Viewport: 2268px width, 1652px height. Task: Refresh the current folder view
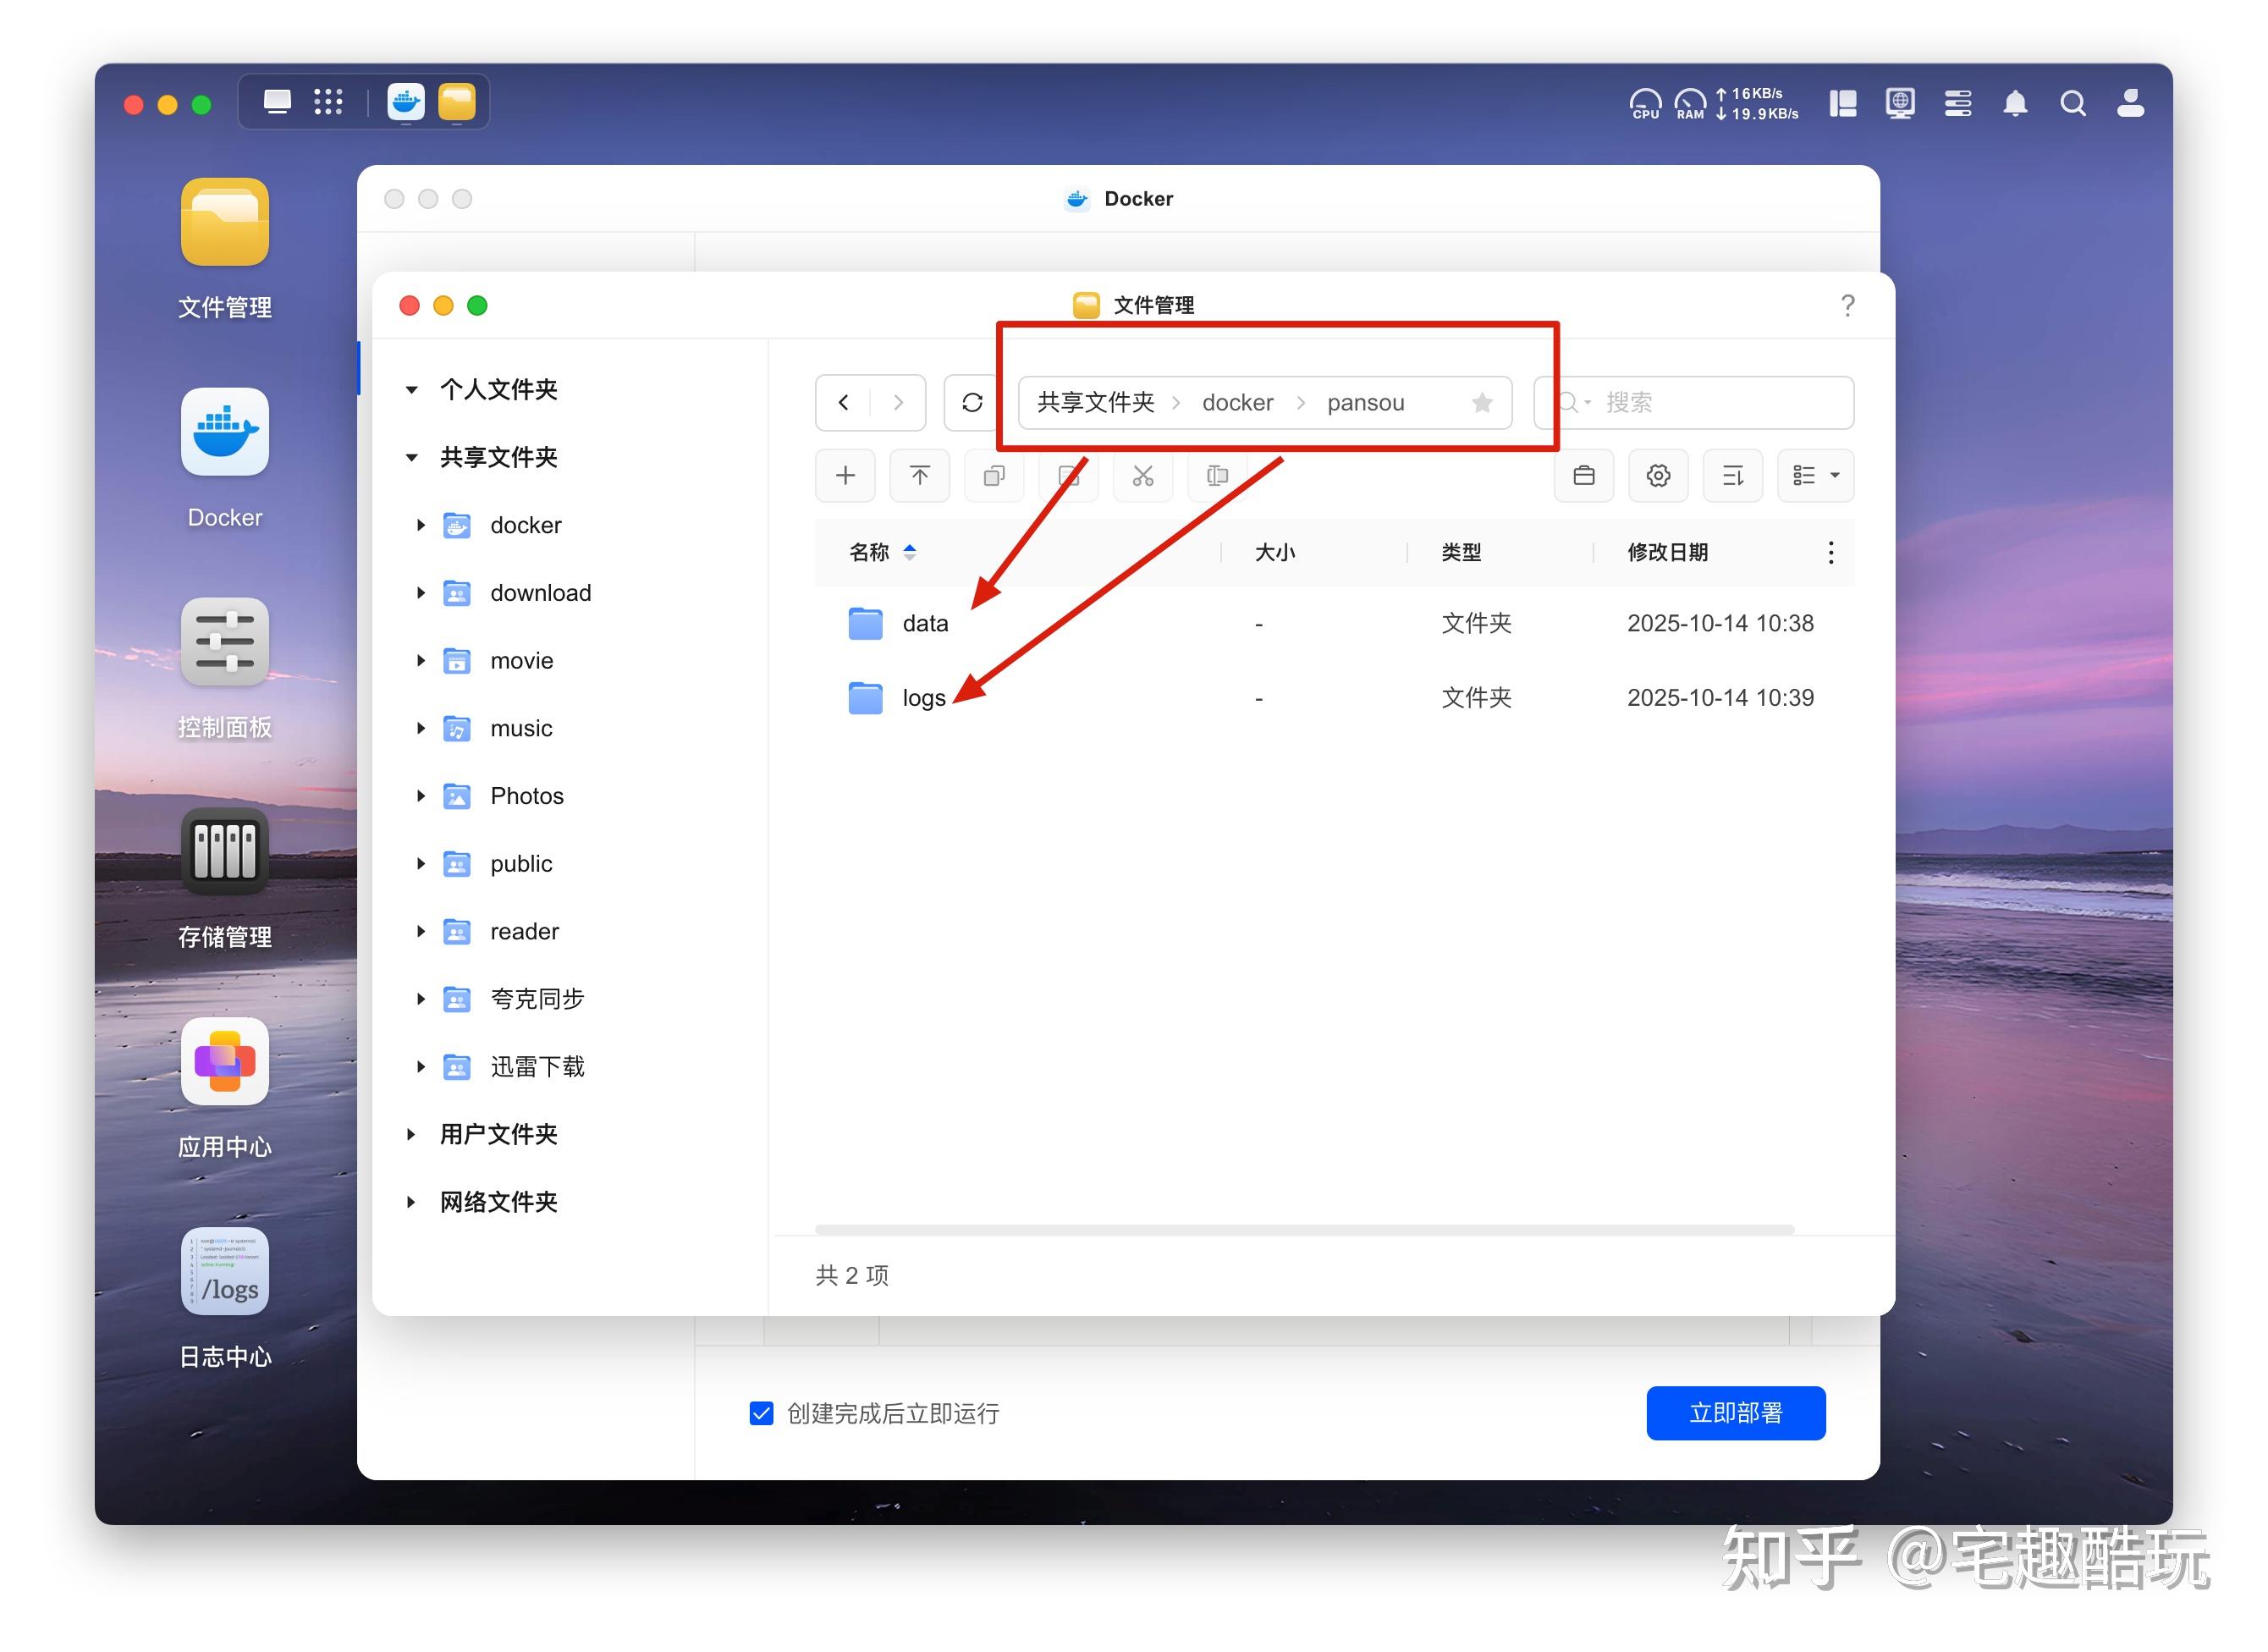(971, 403)
